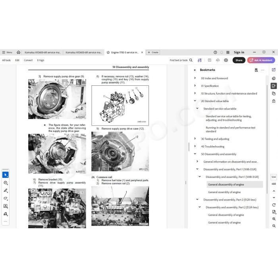Viewport: 278px width, 278px height.
Task: Open General assembly of engine under Part 1
Action: pos(224,192)
